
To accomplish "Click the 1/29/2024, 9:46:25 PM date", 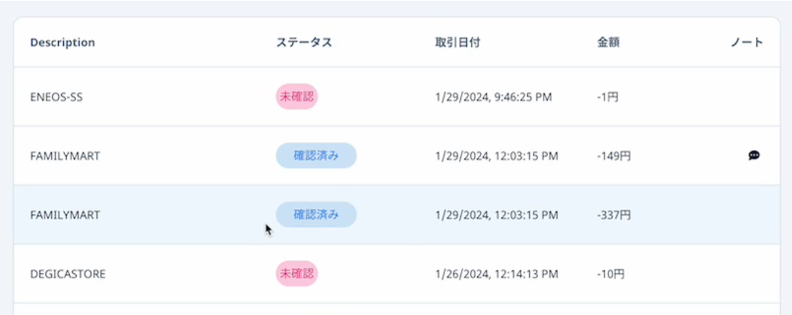I will coord(493,97).
